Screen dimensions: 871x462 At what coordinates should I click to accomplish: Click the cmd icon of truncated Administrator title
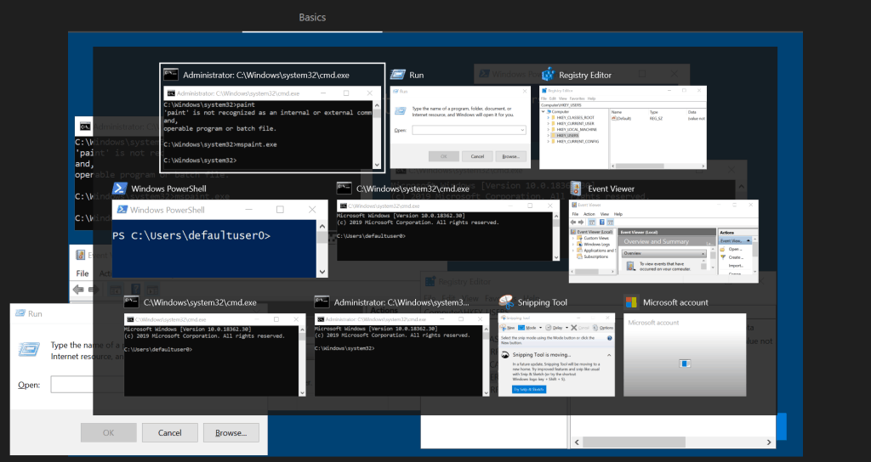(322, 302)
